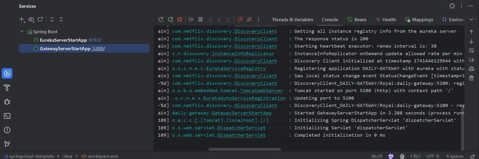This screenshot has height=159, width=479.
Task: Clear console with trash icon
Action: (x=471, y=78)
